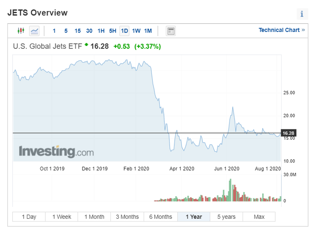View the 5 years range

point(226,217)
